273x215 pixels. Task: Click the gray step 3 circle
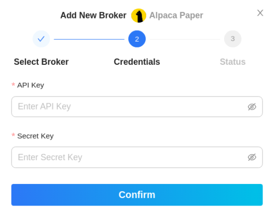coord(232,39)
